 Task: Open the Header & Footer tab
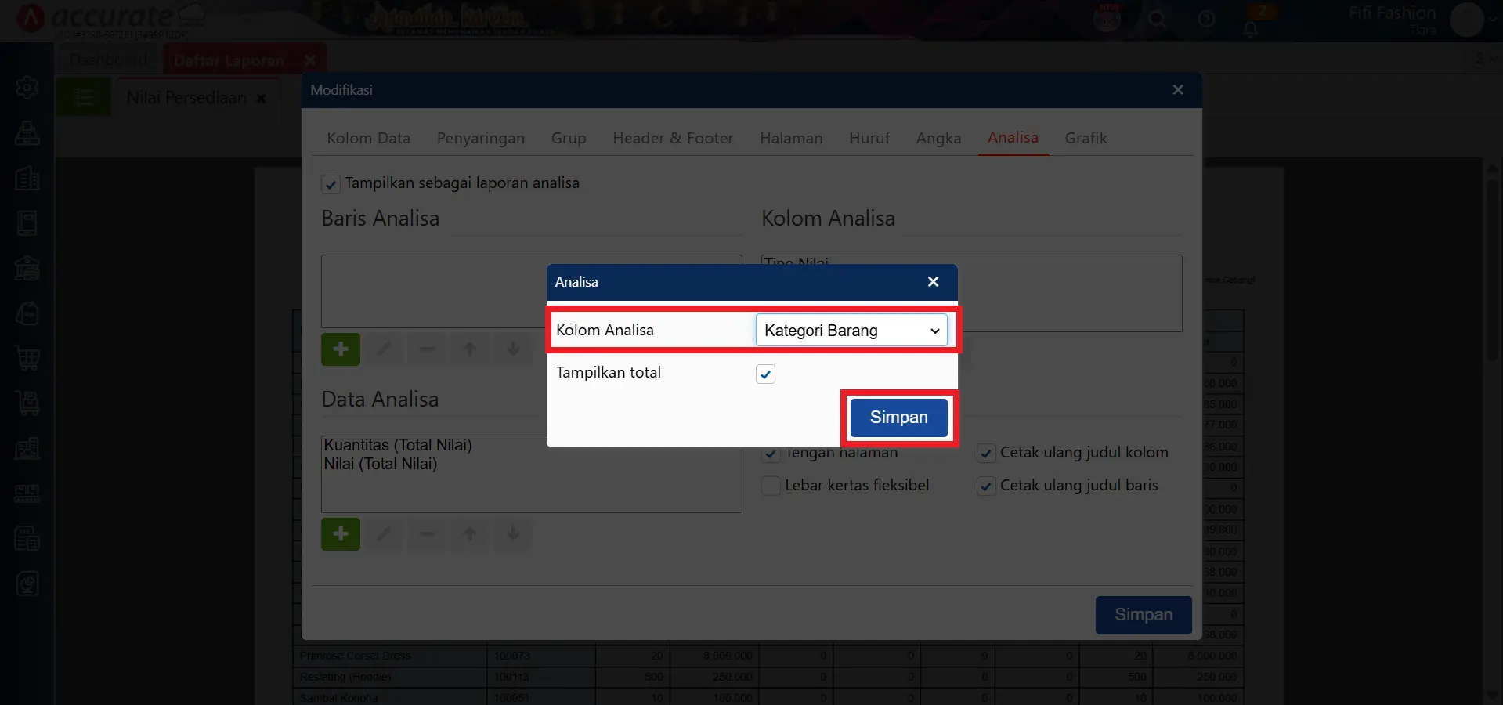(x=673, y=139)
